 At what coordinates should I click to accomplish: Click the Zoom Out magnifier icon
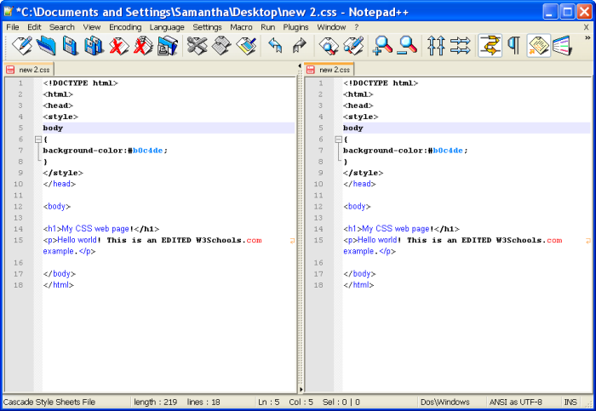click(407, 46)
